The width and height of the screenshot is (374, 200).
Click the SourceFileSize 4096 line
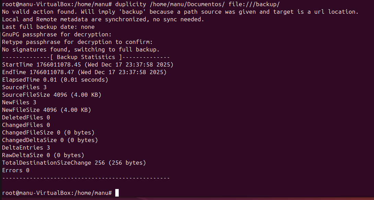tap(51, 95)
